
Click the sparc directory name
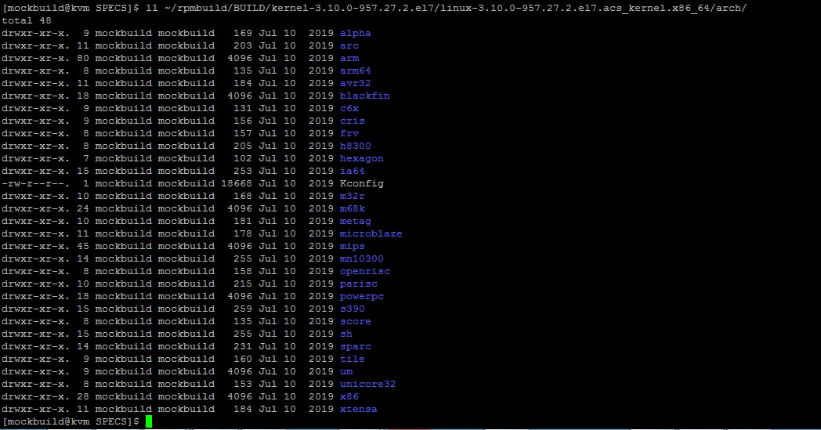[x=355, y=347]
